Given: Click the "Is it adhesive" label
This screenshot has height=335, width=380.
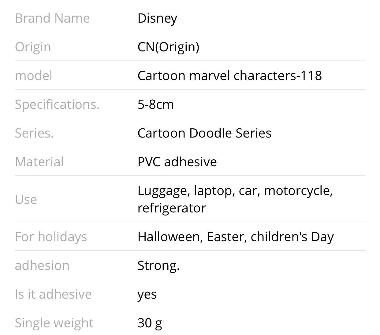Looking at the screenshot, I should click(53, 294).
